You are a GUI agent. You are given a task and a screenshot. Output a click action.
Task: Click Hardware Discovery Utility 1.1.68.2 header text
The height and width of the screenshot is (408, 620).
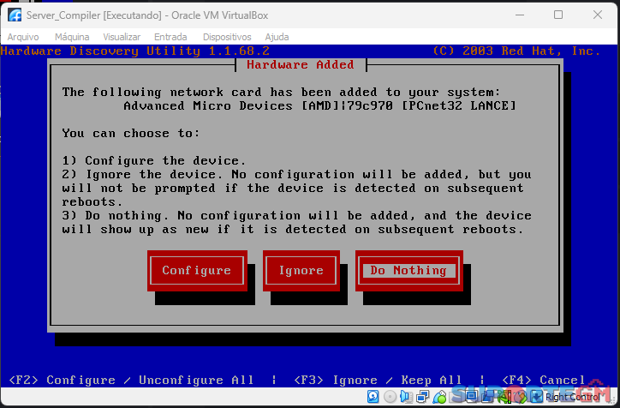pyautogui.click(x=134, y=51)
